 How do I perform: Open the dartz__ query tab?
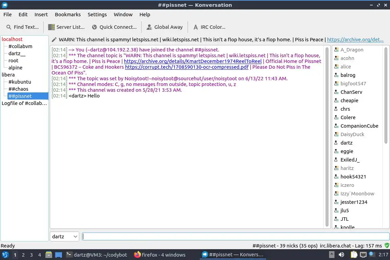[17, 53]
